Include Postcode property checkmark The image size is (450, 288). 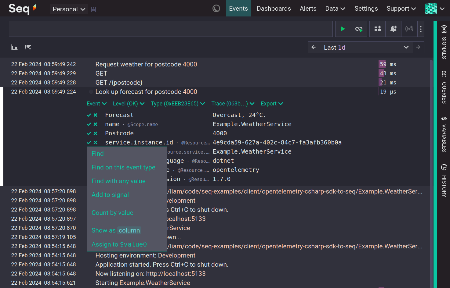89,133
